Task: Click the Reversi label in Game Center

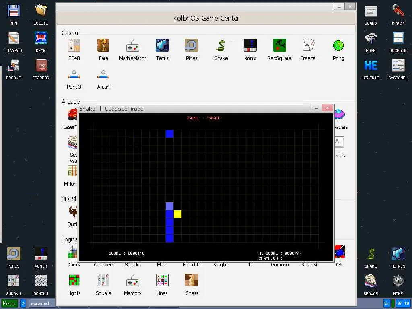Action: tap(309, 265)
